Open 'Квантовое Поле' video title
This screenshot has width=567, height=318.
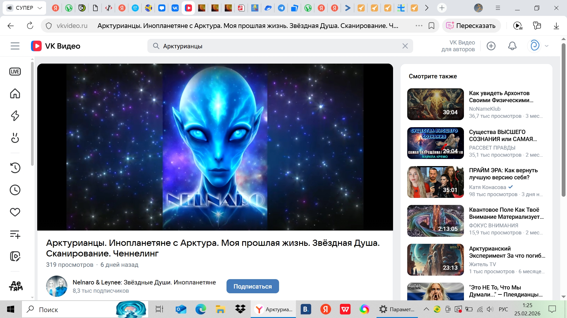[506, 213]
